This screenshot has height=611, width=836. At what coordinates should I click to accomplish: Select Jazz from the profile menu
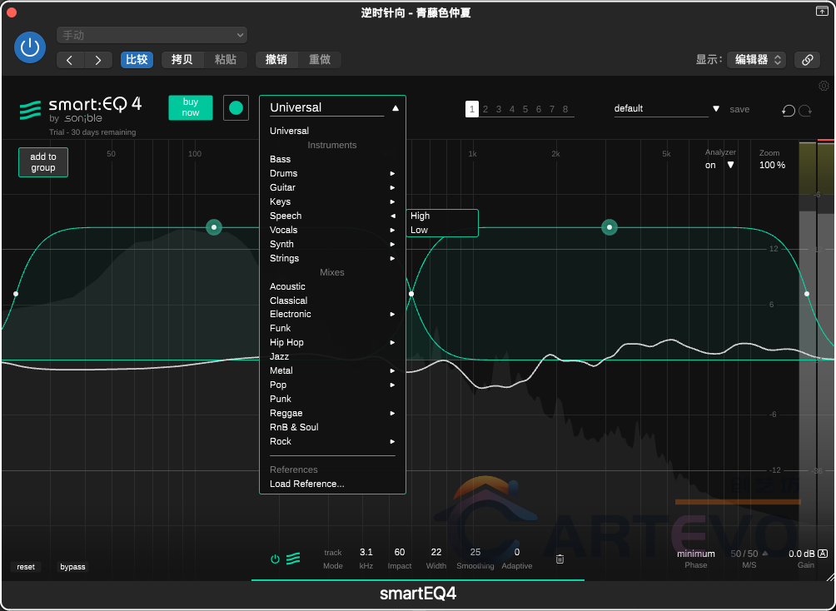(280, 356)
